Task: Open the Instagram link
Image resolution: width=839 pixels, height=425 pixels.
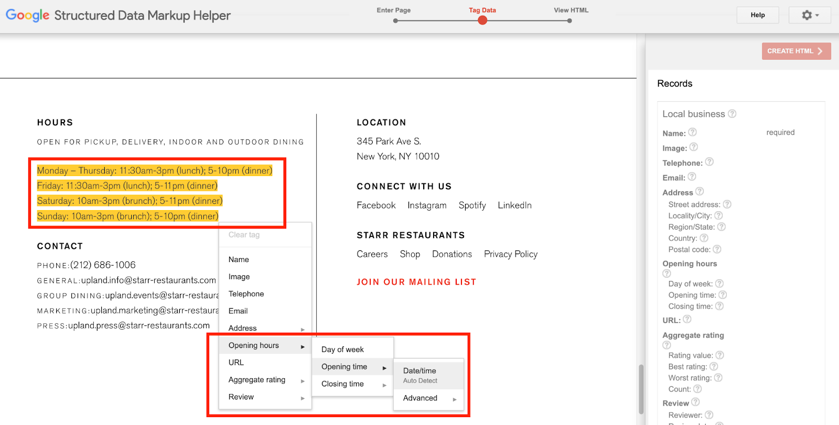Action: [427, 205]
